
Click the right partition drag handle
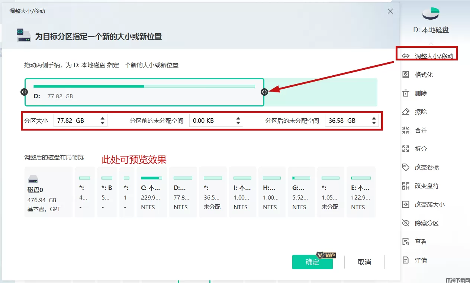[x=264, y=92]
